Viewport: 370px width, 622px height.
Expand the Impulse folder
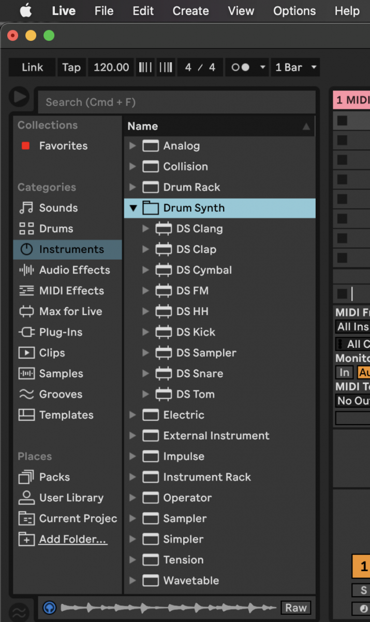pyautogui.click(x=132, y=457)
